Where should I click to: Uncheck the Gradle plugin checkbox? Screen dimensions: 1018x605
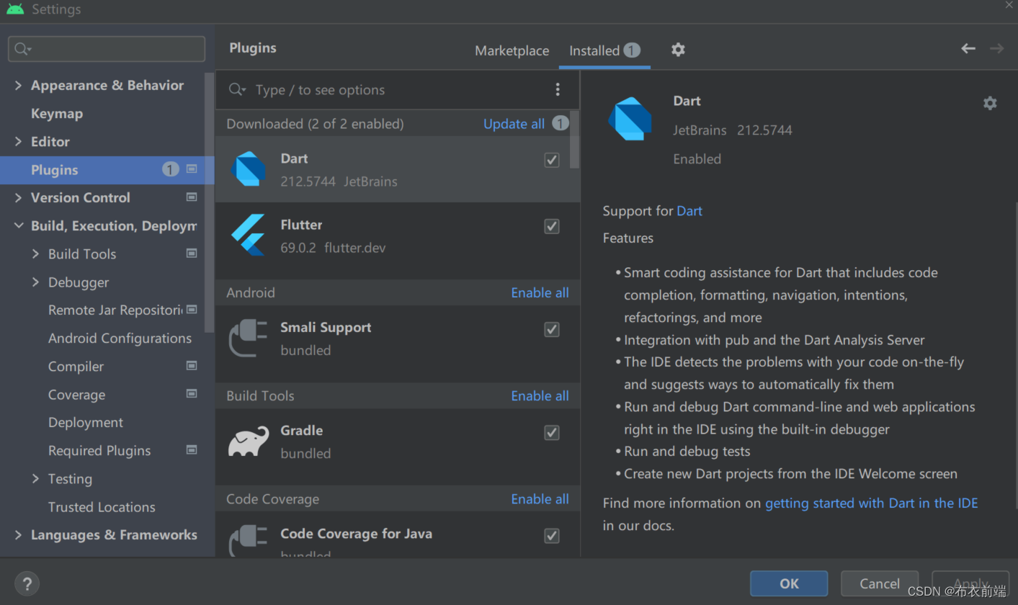coord(552,432)
